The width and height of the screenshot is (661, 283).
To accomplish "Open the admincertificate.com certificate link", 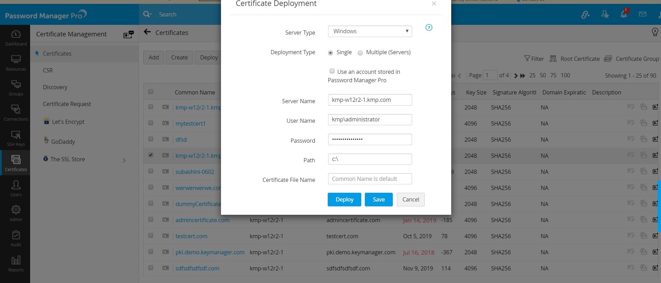I will [202, 220].
